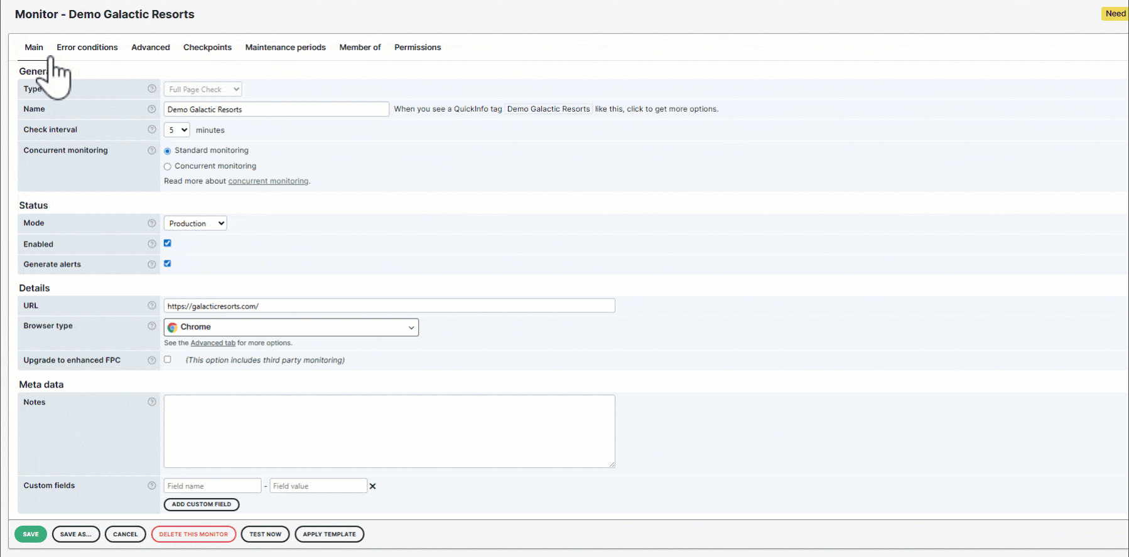1129x557 pixels.
Task: Uncheck the Enabled checkbox
Action: click(168, 243)
